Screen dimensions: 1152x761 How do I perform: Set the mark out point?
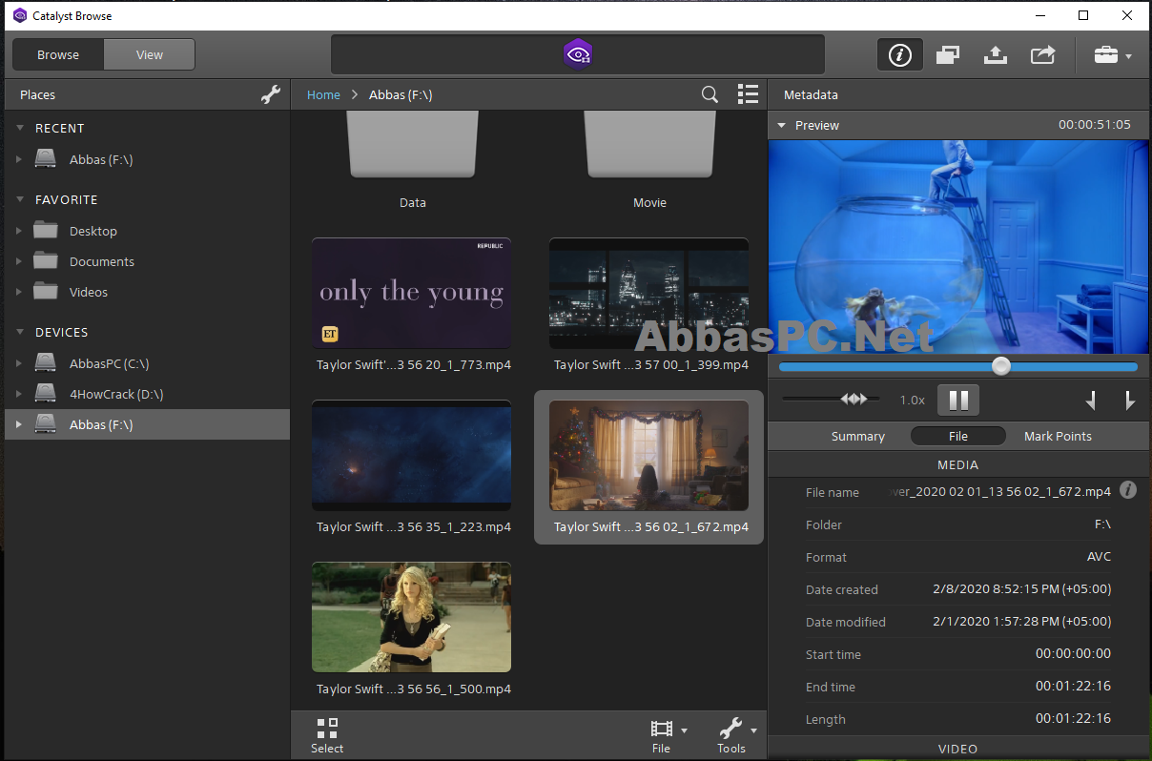point(1129,401)
